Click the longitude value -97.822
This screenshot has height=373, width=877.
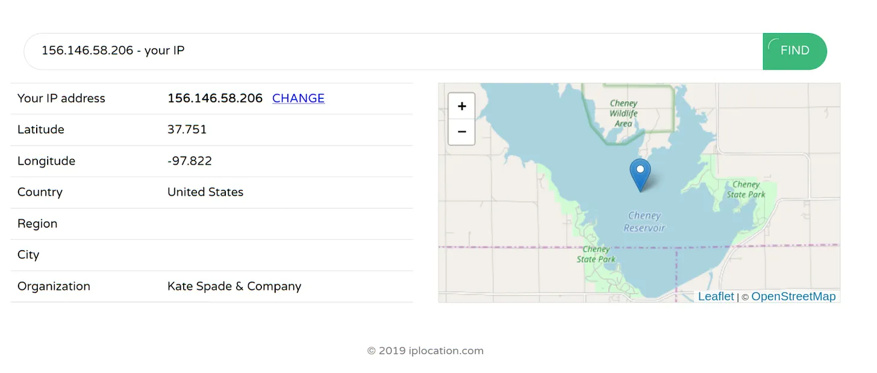(x=190, y=161)
